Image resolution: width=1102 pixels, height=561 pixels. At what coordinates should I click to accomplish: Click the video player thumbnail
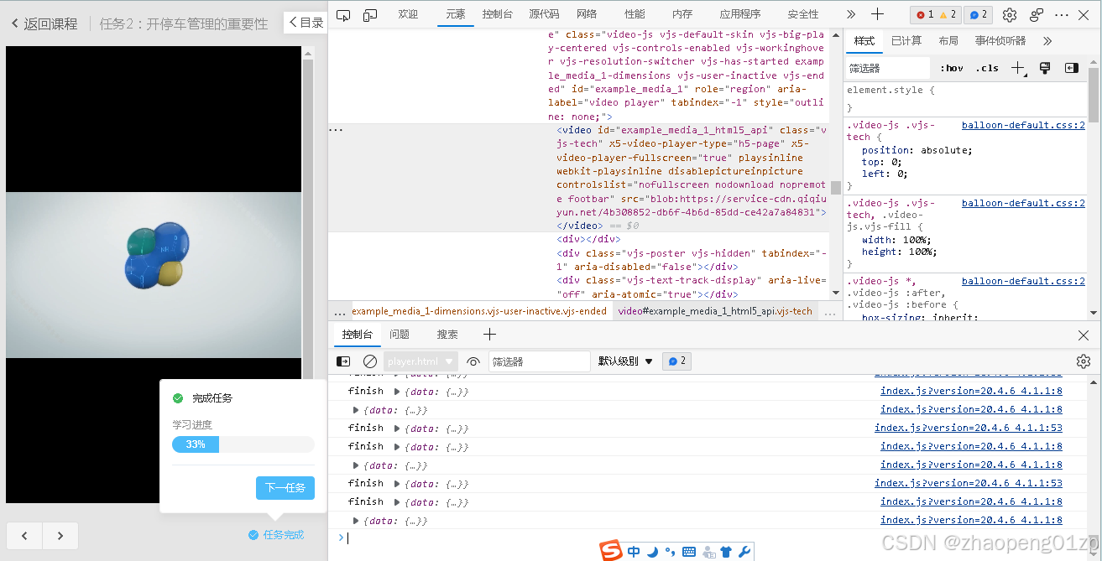[x=154, y=274]
